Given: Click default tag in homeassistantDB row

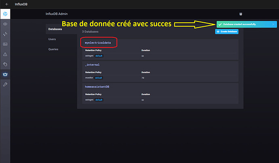Looking at the screenshot, I should pyautogui.click(x=99, y=100).
